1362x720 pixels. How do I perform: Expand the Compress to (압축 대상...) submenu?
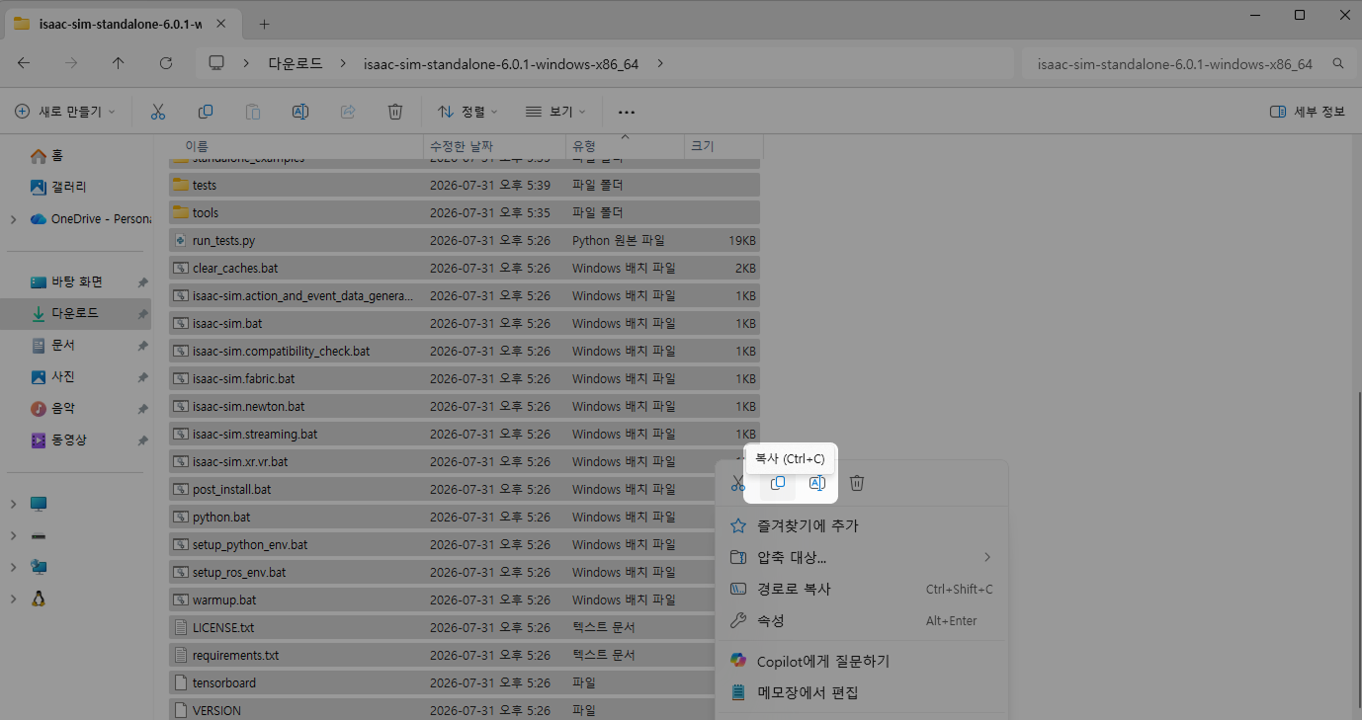[x=861, y=557]
